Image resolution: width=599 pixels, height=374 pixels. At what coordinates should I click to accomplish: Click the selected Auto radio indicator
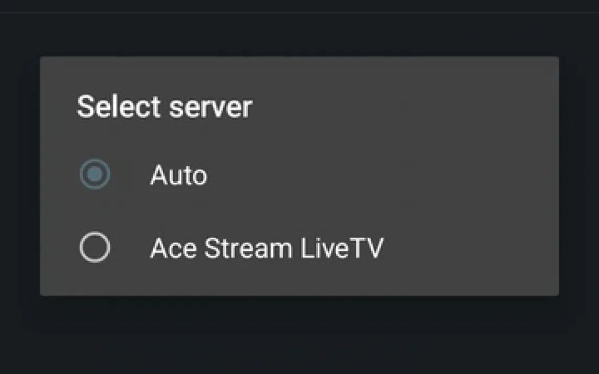pyautogui.click(x=95, y=174)
